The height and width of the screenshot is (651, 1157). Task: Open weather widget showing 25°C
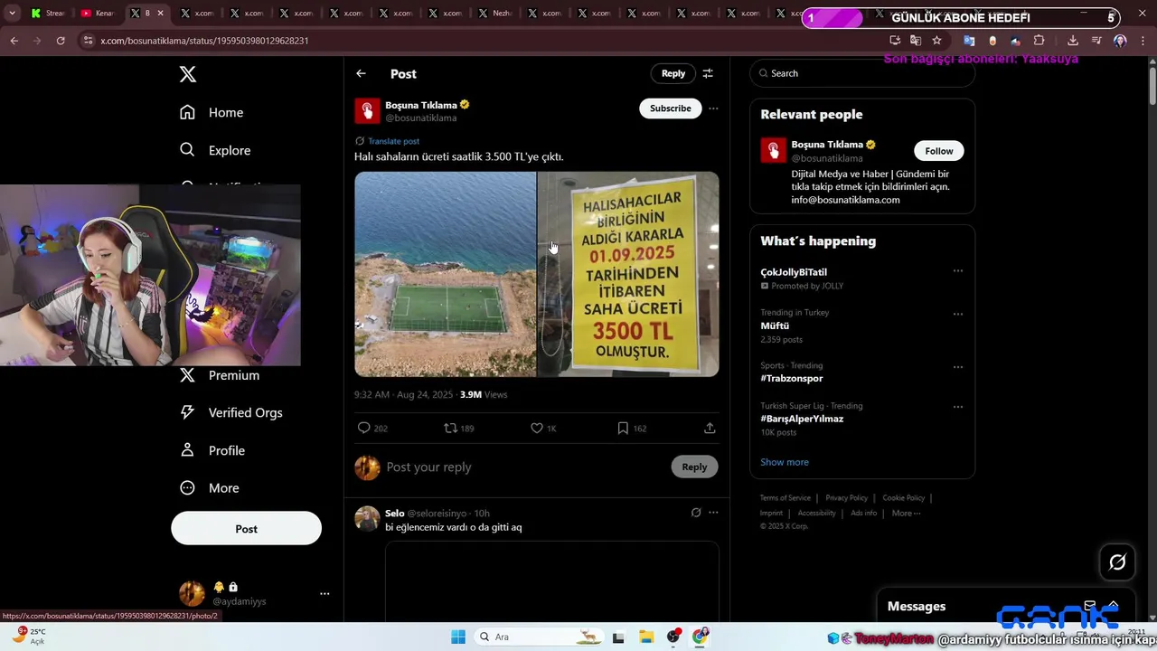click(27, 637)
